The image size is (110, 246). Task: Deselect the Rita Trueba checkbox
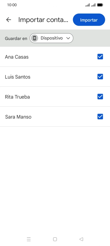100,97
